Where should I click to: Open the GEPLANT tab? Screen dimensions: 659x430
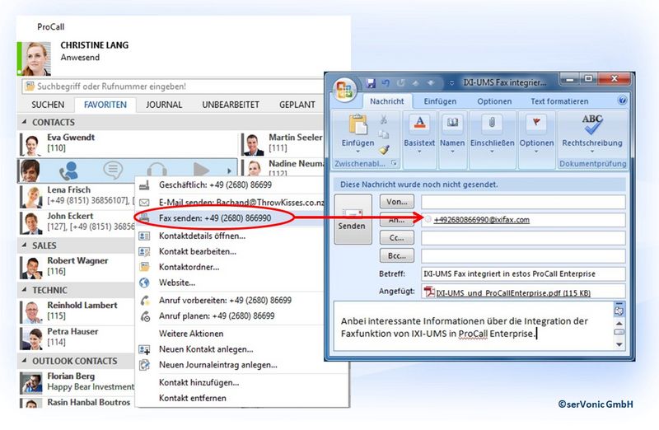[x=297, y=105]
